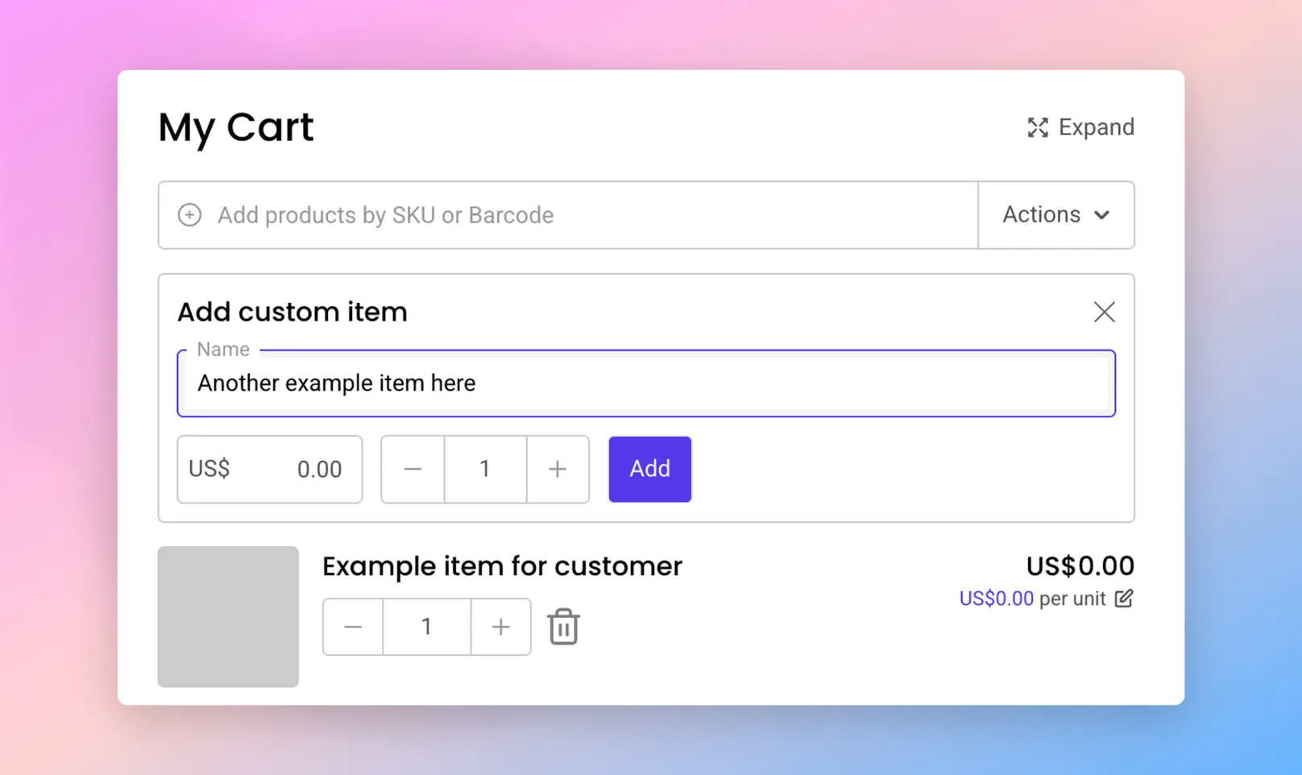Increase quantity of Example item for customer
Screen dimensions: 1302x775
[x=501, y=627]
